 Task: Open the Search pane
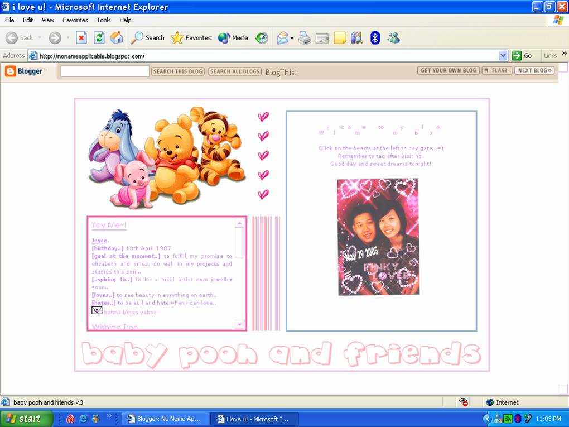pyautogui.click(x=147, y=38)
